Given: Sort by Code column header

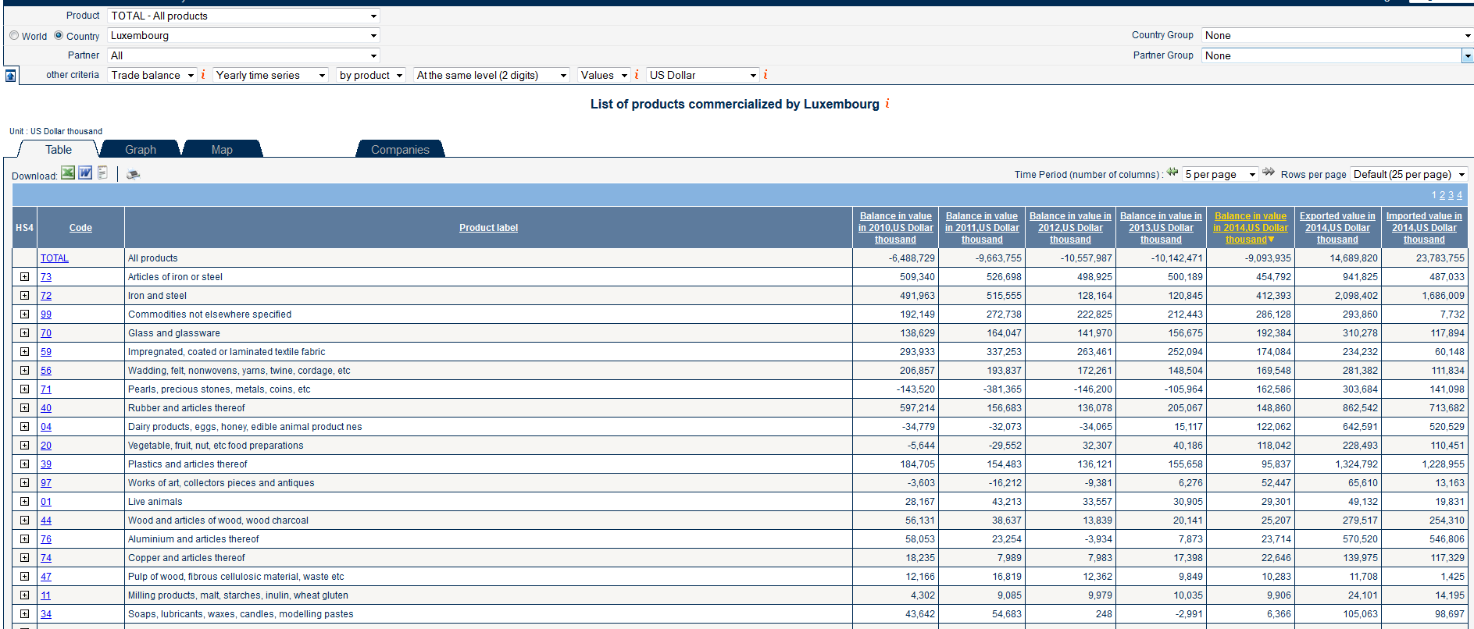Looking at the screenshot, I should [x=80, y=228].
